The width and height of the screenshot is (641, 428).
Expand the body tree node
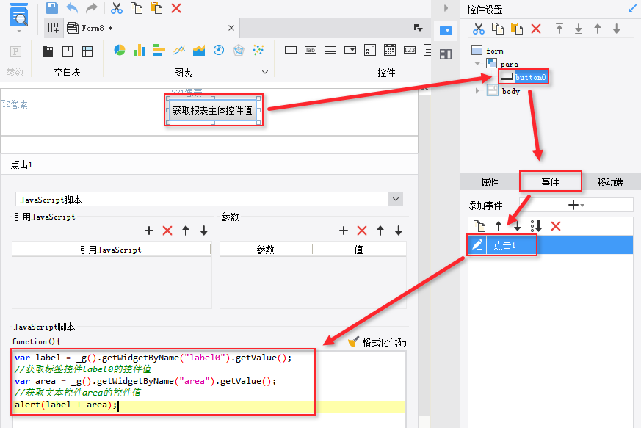click(x=477, y=91)
